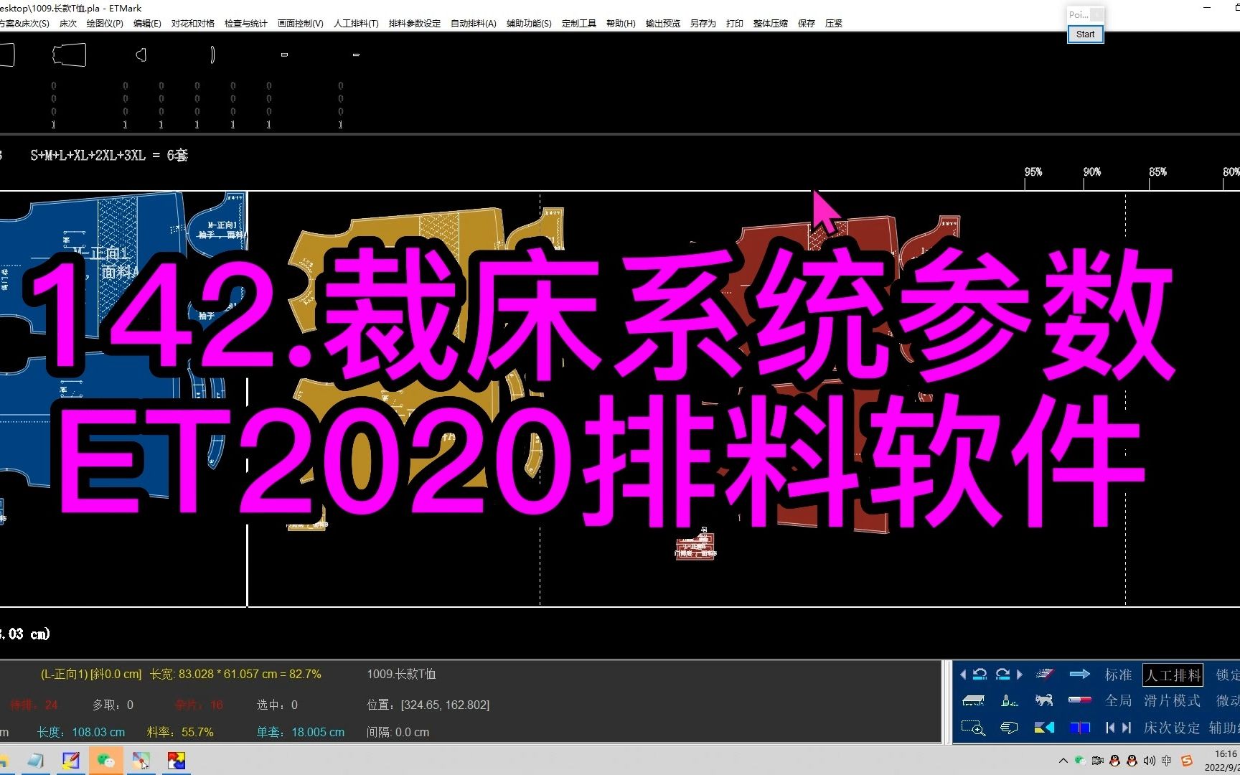The width and height of the screenshot is (1240, 775).
Task: Jump to last with skip-forward icon
Action: click(1127, 728)
